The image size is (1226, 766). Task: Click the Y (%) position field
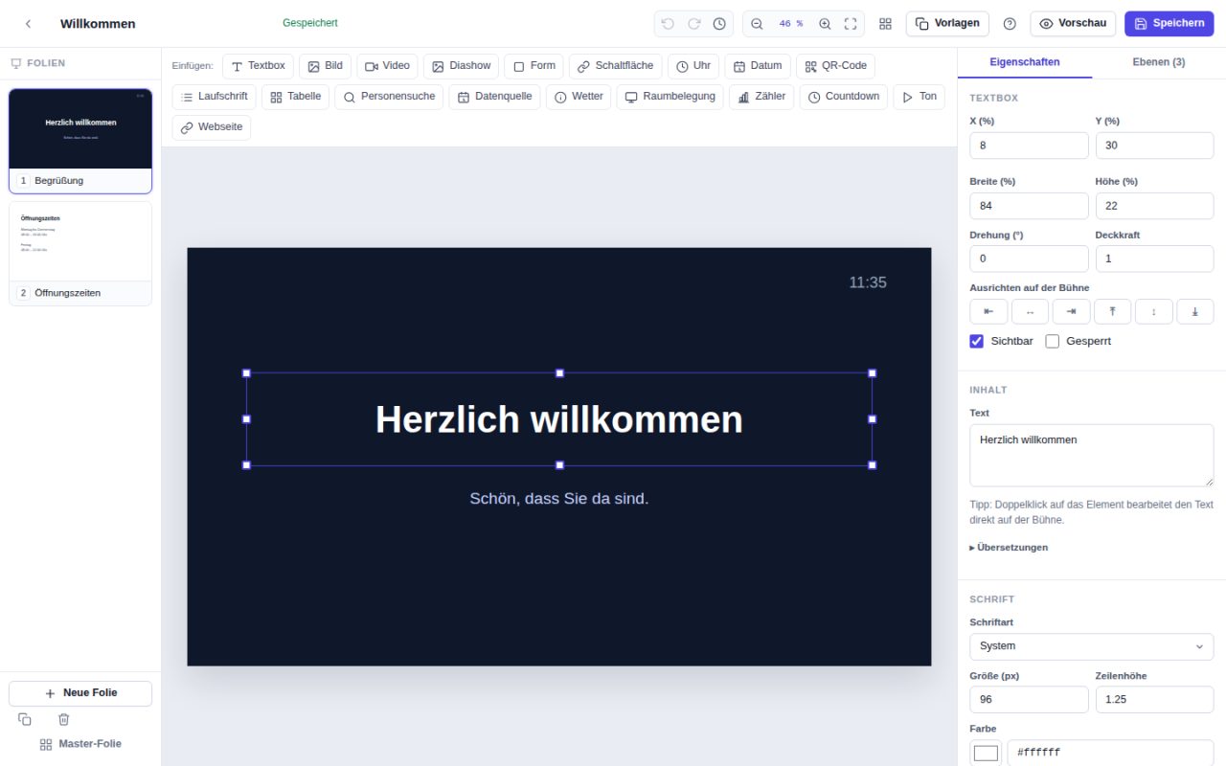click(x=1154, y=146)
